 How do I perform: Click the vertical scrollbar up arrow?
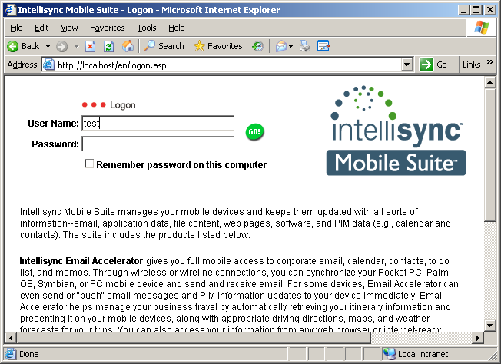(x=489, y=82)
